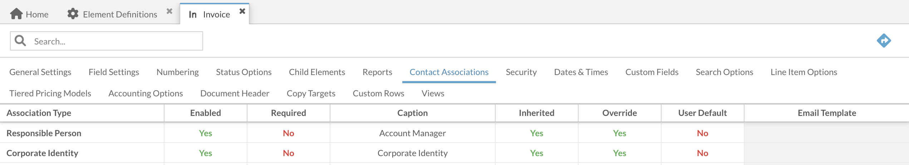
Task: Click the Invoice tab's 'In' icon
Action: click(x=193, y=15)
